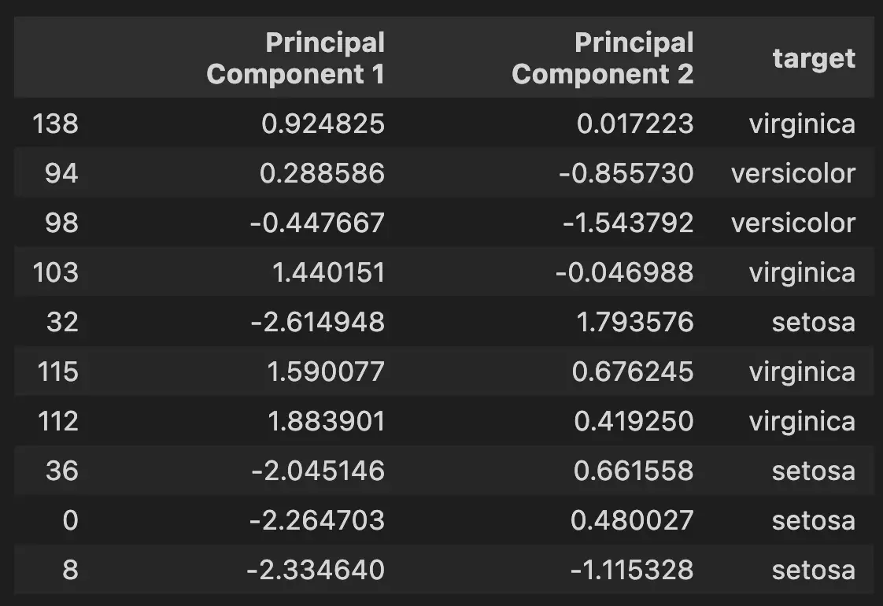
Task: Click the value -1.115328
Action: click(633, 569)
